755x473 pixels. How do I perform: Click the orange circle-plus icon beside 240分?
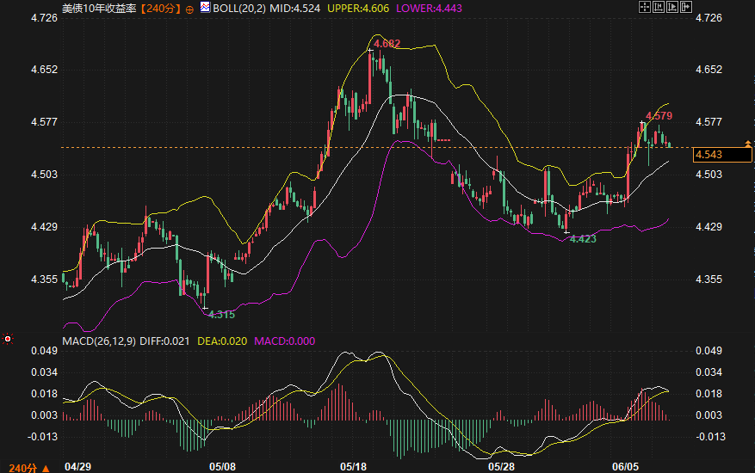[x=189, y=9]
